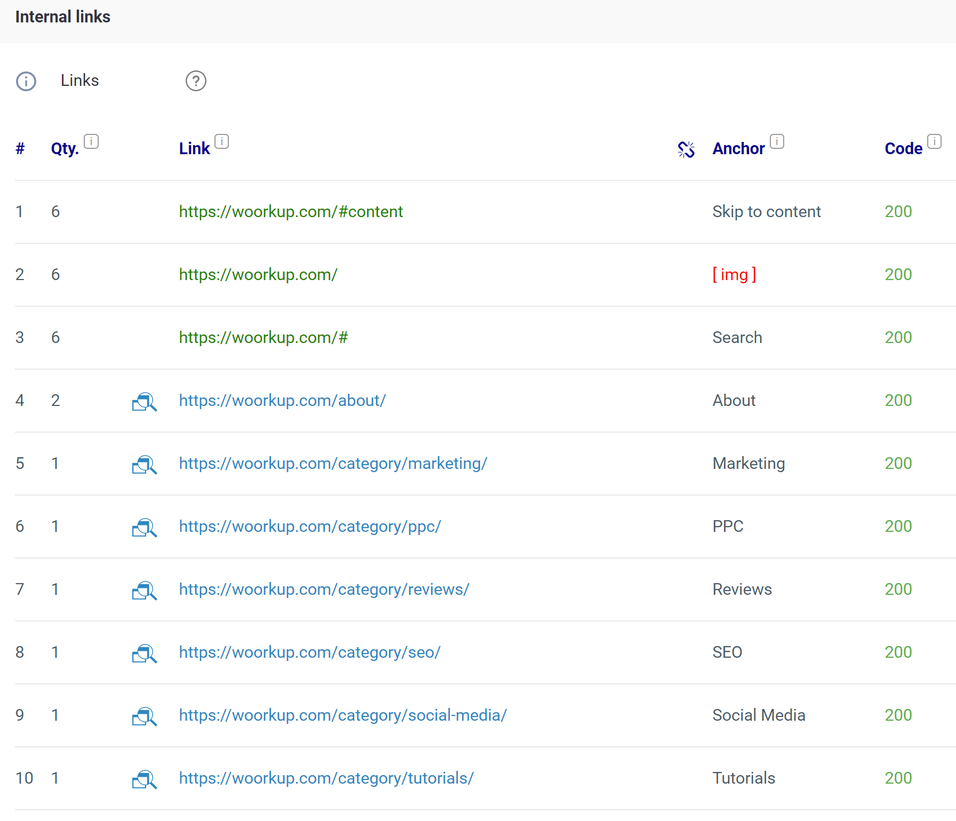Click row number 10

point(25,778)
